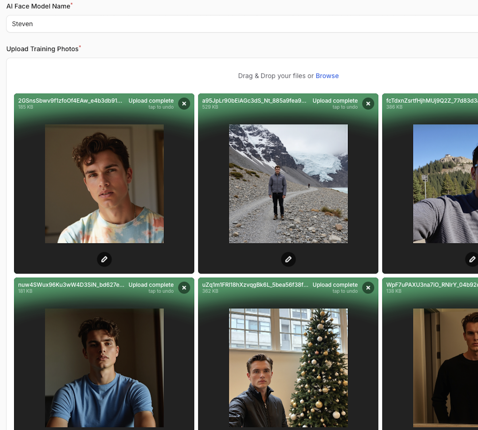Click the 185 KB file size

26,107
